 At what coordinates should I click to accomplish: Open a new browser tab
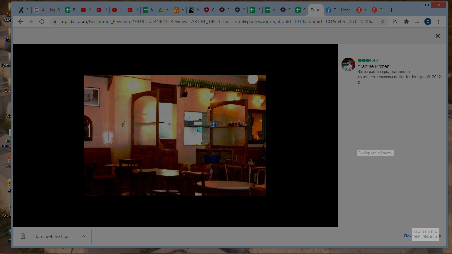(392, 10)
